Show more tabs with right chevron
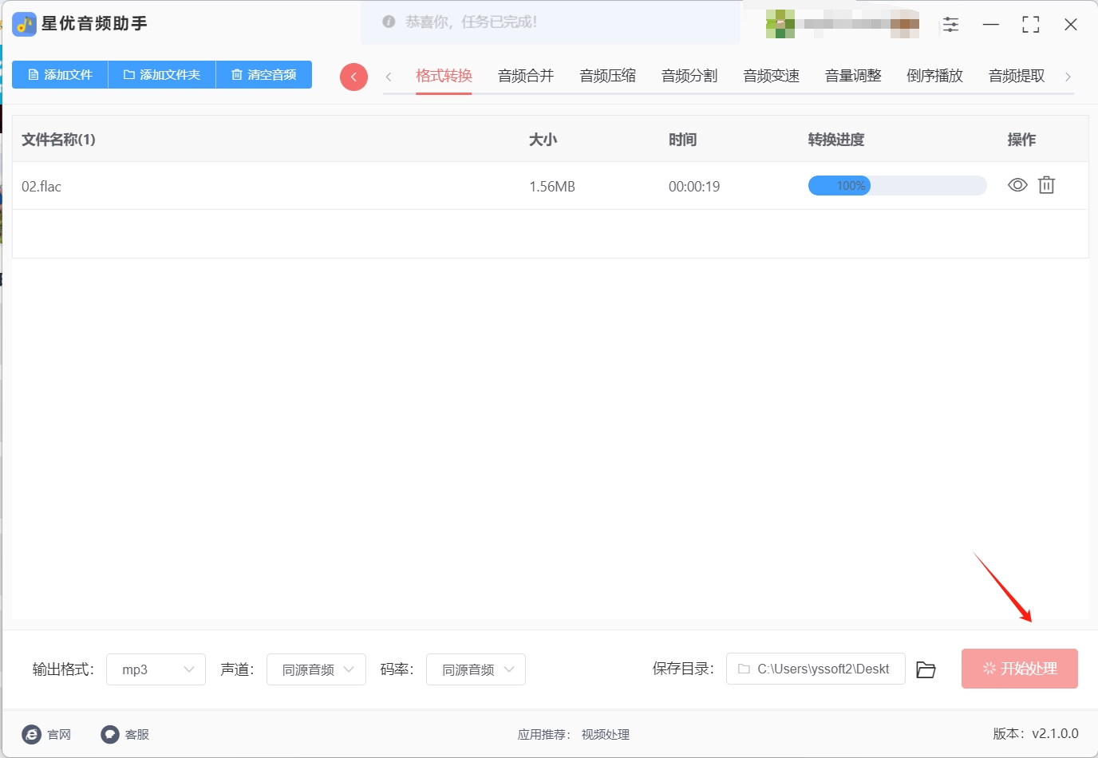Image resolution: width=1098 pixels, height=758 pixels. [1068, 77]
